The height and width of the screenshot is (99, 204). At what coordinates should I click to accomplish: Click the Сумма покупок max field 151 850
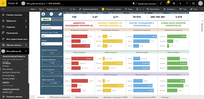coord(55,83)
